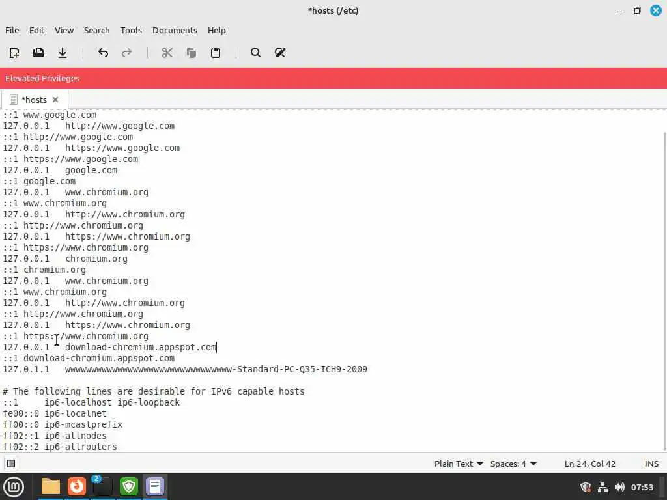Click the '127.0.0.1 https://www.google.com' line
The image size is (667, 500).
91,148
